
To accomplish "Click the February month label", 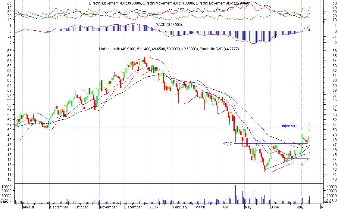I will (180, 207).
